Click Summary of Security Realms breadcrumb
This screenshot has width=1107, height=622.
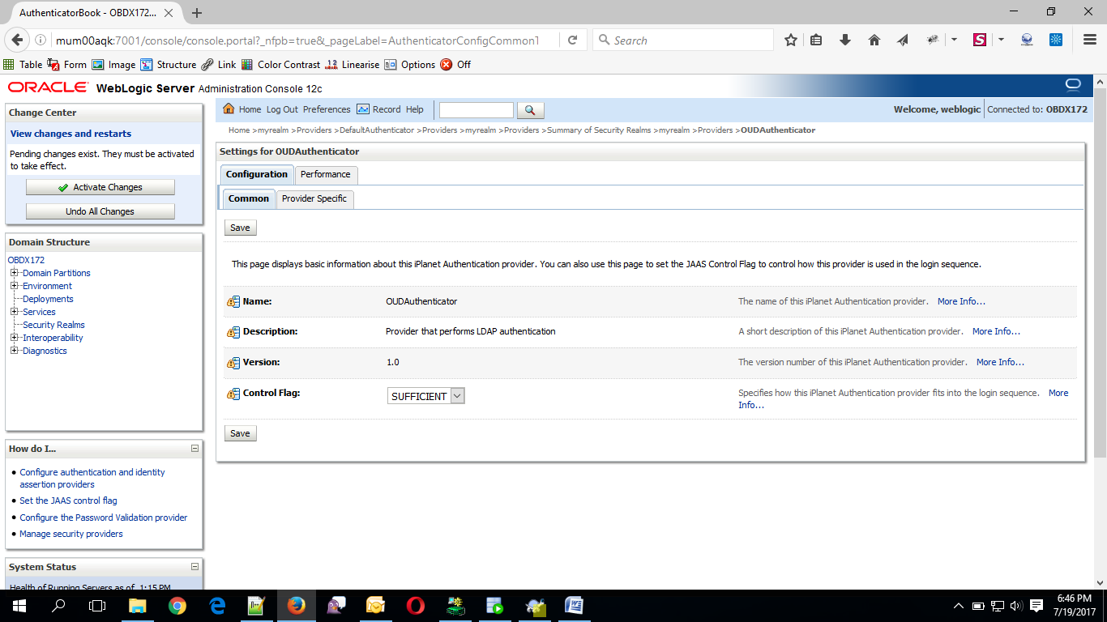pos(599,130)
